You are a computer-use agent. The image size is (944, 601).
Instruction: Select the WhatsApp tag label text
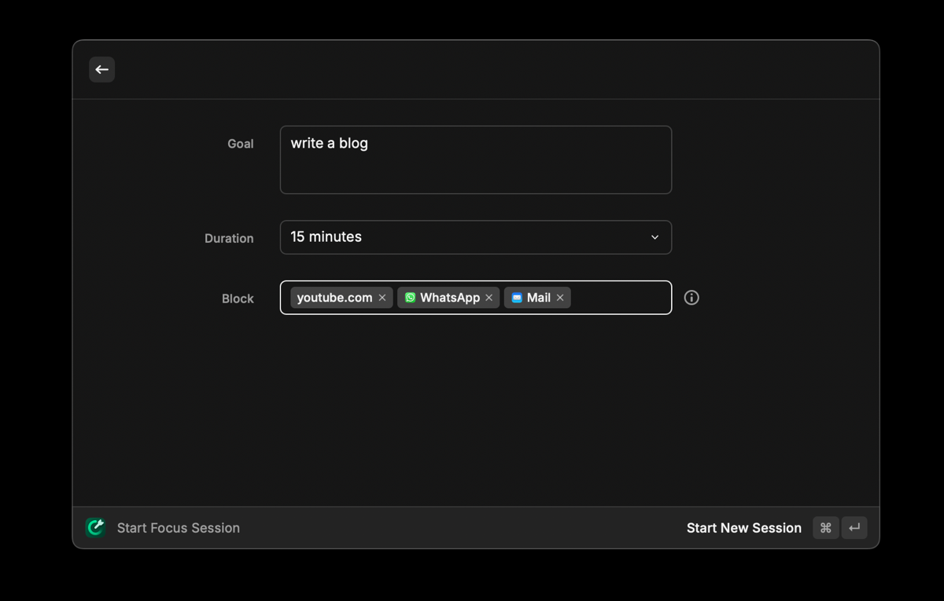tap(449, 298)
